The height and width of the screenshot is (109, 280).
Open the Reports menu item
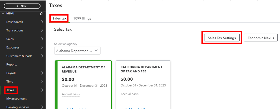12,65
